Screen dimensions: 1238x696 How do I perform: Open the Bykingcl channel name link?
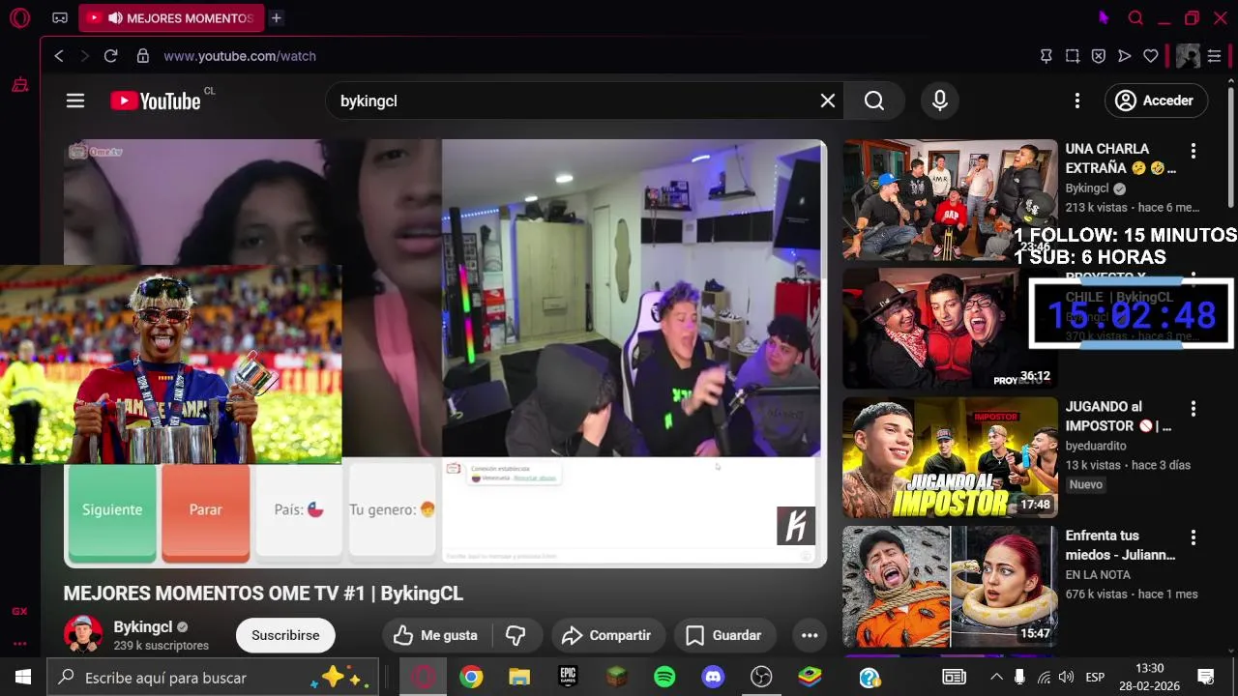(142, 627)
